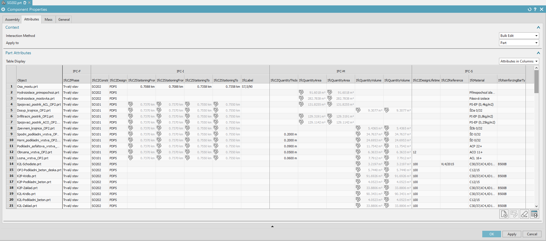Click inherited icon in K2L-Schodiste first IfcQuantityVolume cell
The height and width of the screenshot is (241, 546).
pyautogui.click(x=358, y=164)
